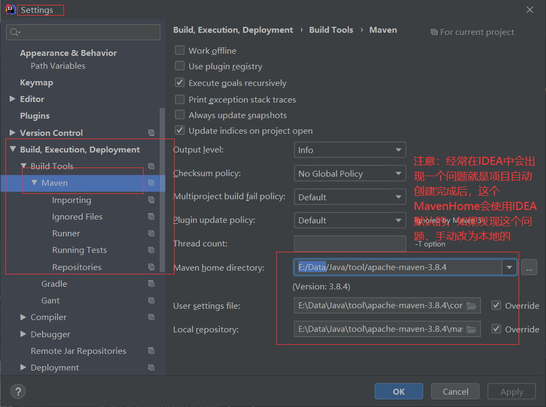The width and height of the screenshot is (546, 407).
Task: Click the Cancel button
Action: coord(455,391)
